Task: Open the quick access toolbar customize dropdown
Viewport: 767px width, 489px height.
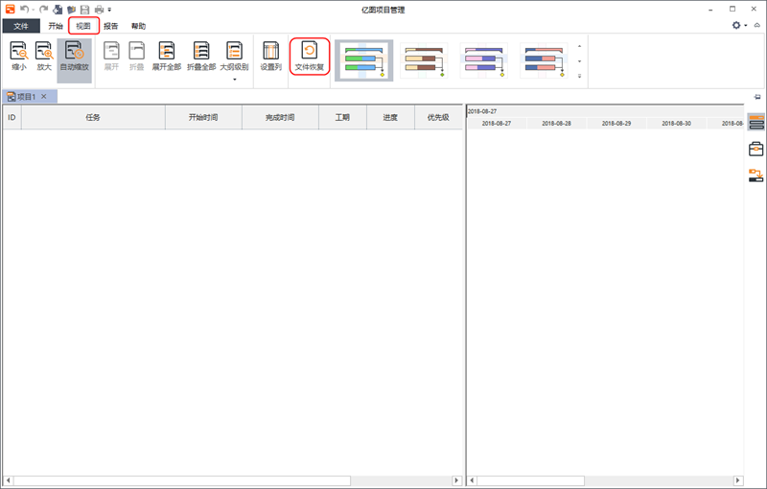Action: point(109,10)
